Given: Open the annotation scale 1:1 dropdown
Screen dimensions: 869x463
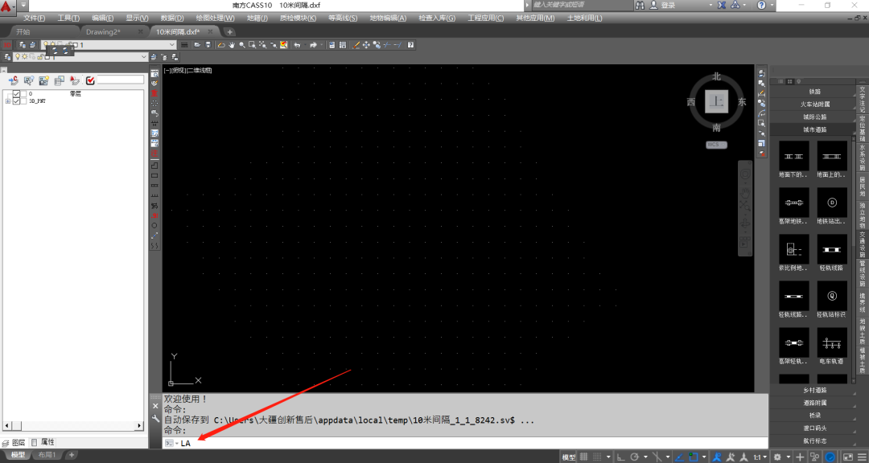Looking at the screenshot, I should (760, 457).
